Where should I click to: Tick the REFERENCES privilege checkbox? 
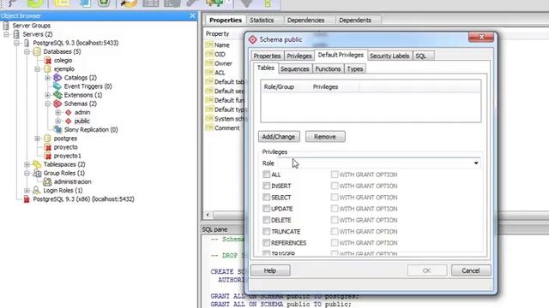tap(267, 243)
